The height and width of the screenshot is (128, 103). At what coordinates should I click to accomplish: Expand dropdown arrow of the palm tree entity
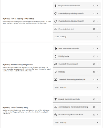[98, 56]
